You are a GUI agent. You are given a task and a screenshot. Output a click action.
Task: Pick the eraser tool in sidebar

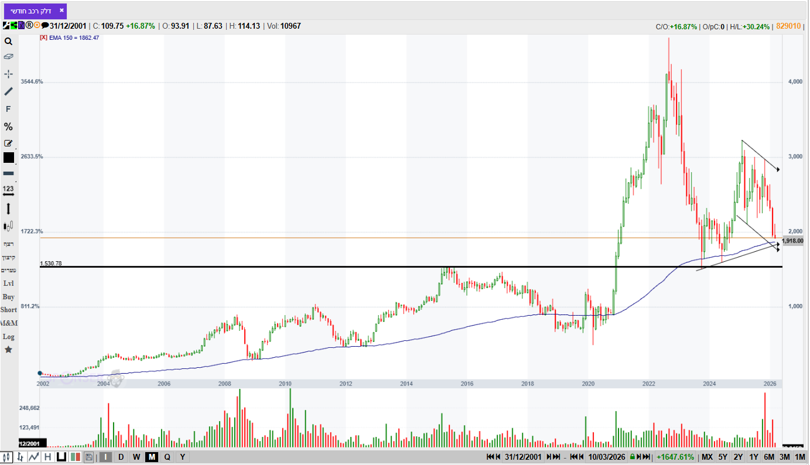(8, 57)
